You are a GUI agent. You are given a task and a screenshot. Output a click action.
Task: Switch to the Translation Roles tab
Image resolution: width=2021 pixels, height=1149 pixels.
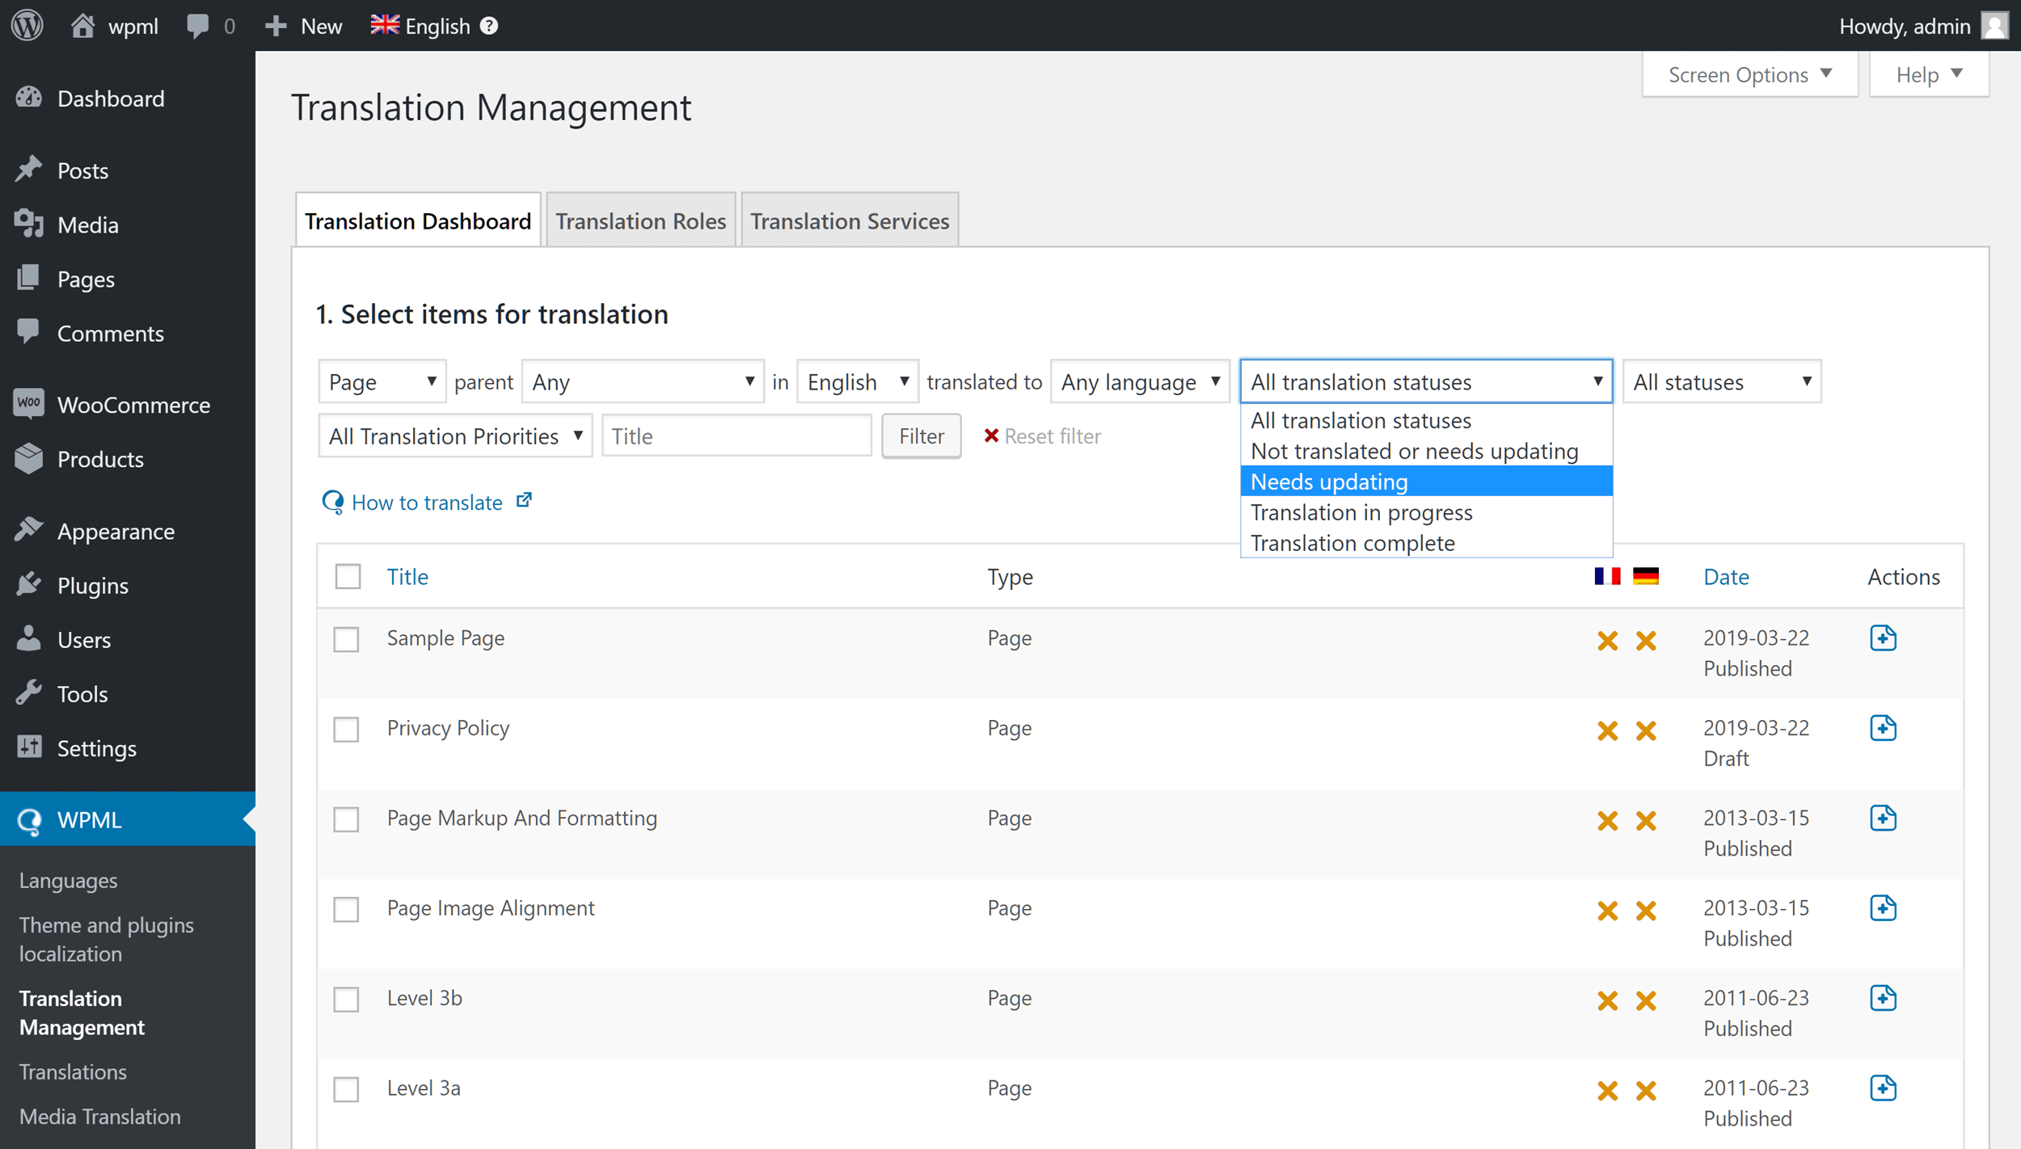(640, 219)
